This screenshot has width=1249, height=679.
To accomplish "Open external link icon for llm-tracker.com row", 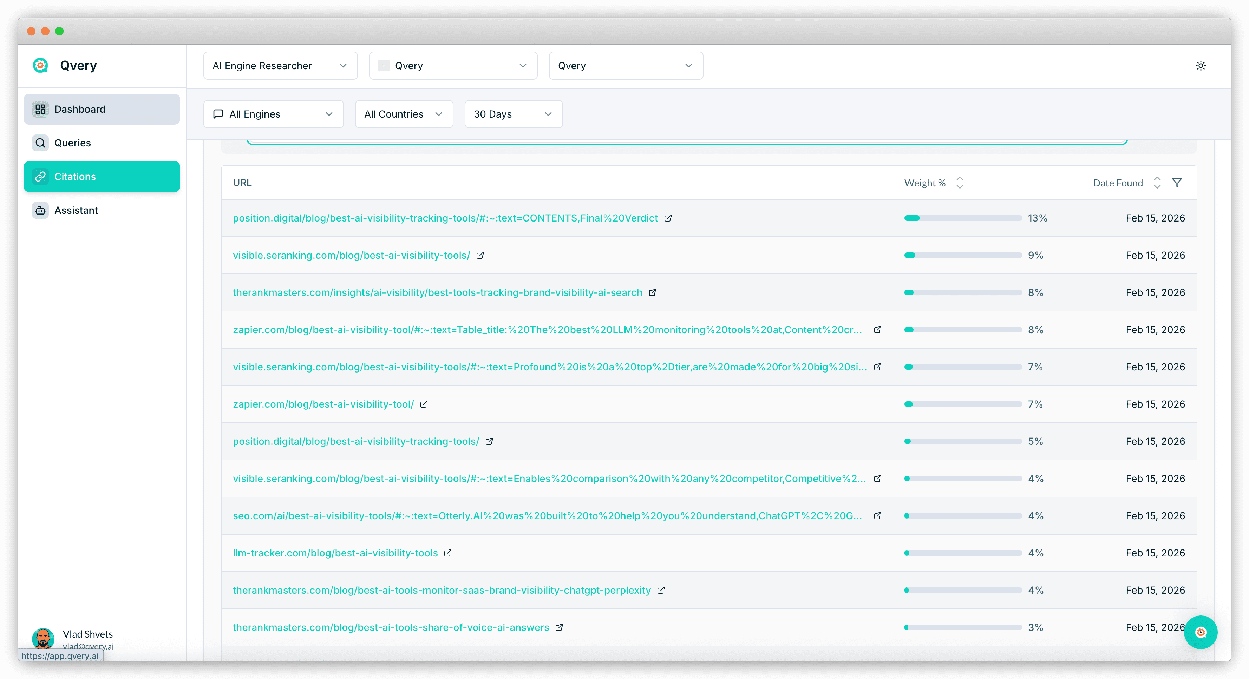I will coord(448,553).
